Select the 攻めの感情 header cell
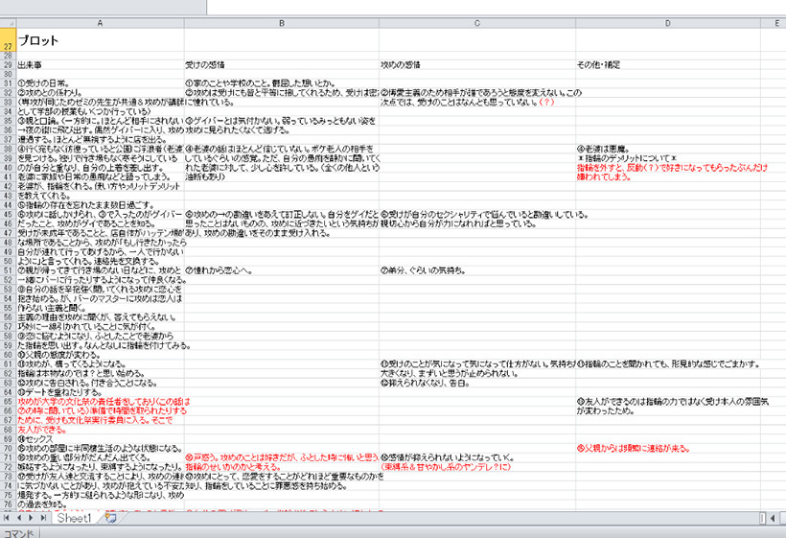 click(x=477, y=64)
